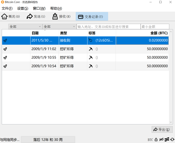Click the confirmed checkmark in the 10:55 row
This screenshot has width=175, height=143.
pyautogui.click(x=5, y=58)
